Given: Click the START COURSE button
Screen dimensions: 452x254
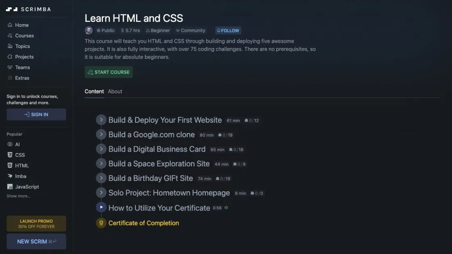Looking at the screenshot, I should [109, 72].
